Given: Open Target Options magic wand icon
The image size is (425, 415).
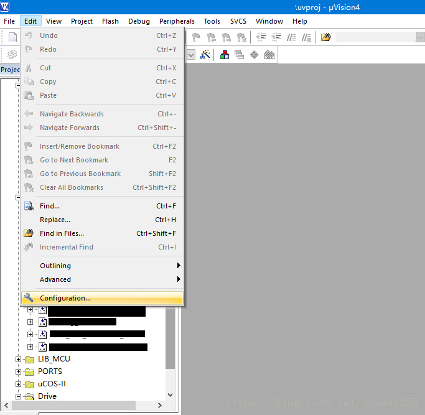Looking at the screenshot, I should [205, 55].
